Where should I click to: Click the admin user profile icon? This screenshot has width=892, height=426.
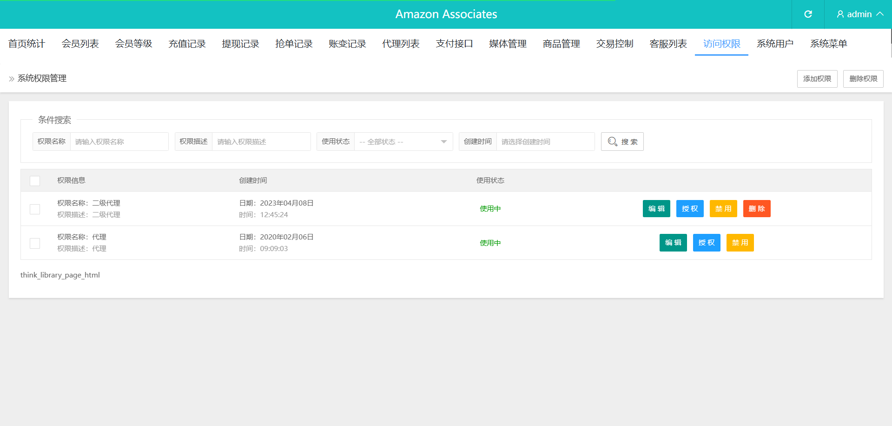[x=840, y=14]
